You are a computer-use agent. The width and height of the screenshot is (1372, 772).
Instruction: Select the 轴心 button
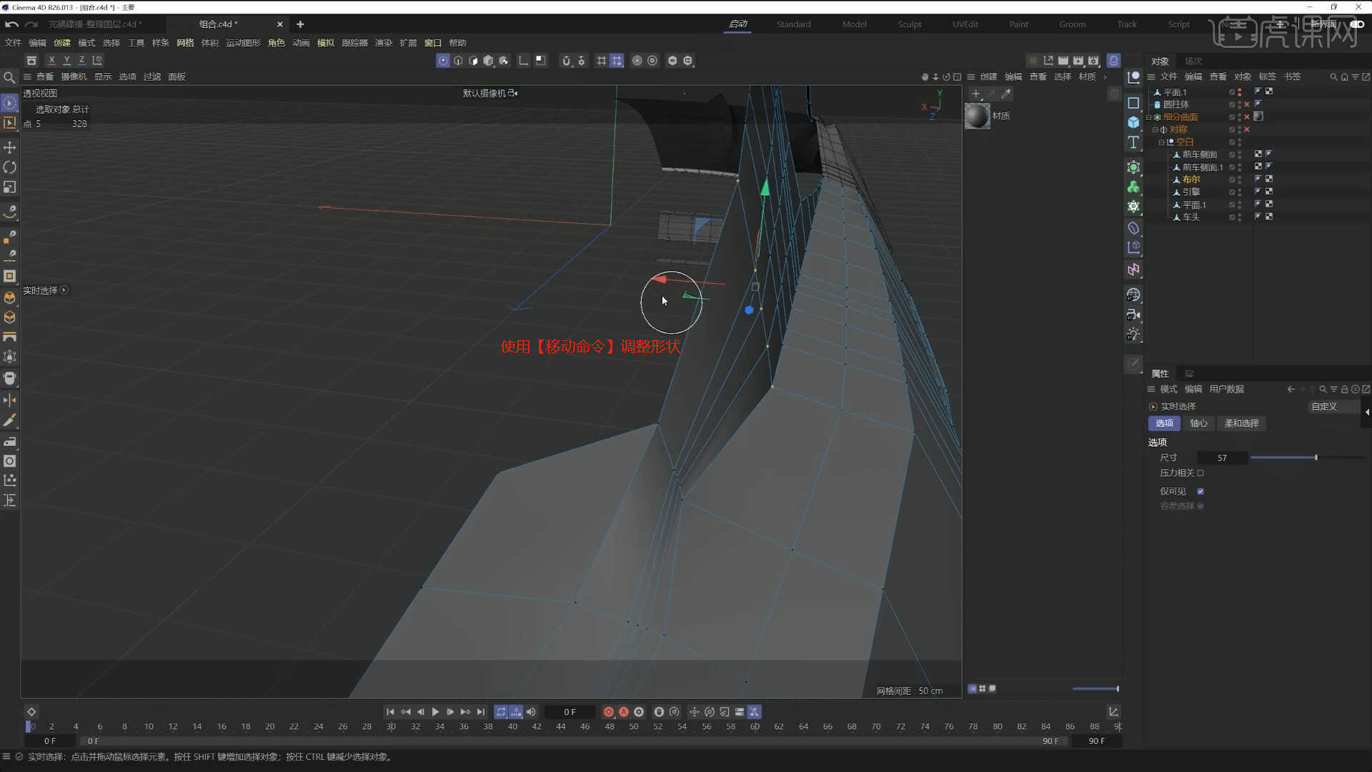pos(1198,424)
